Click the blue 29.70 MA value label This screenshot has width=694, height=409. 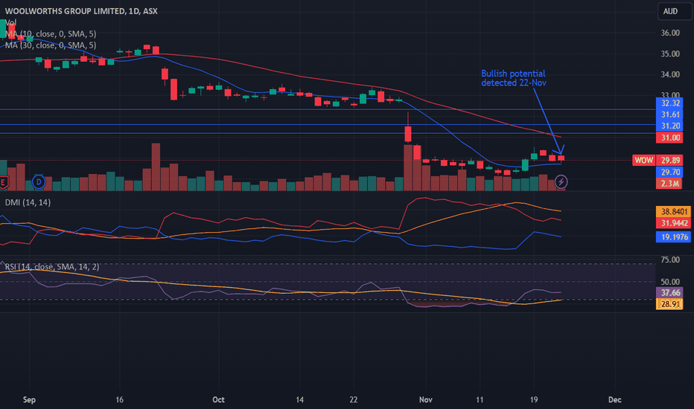point(669,172)
